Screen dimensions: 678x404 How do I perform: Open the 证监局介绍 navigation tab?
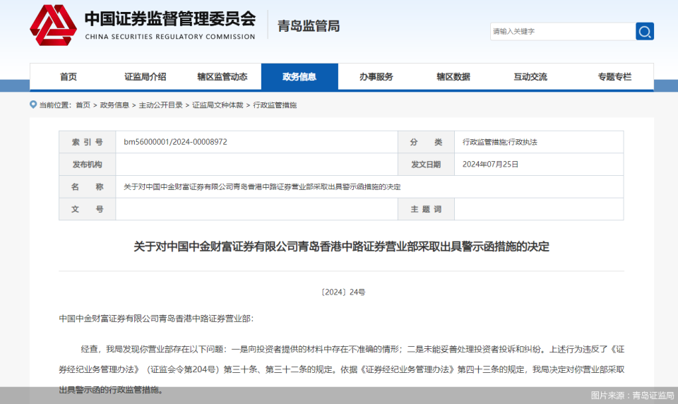click(145, 77)
